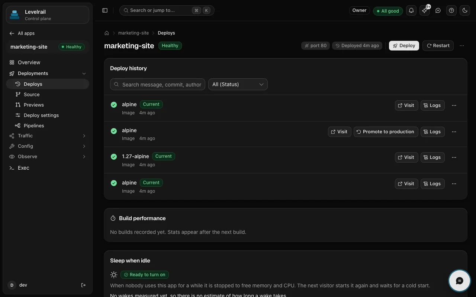Image resolution: width=476 pixels, height=297 pixels.
Task: Expand the Config section
Action: pyautogui.click(x=48, y=146)
